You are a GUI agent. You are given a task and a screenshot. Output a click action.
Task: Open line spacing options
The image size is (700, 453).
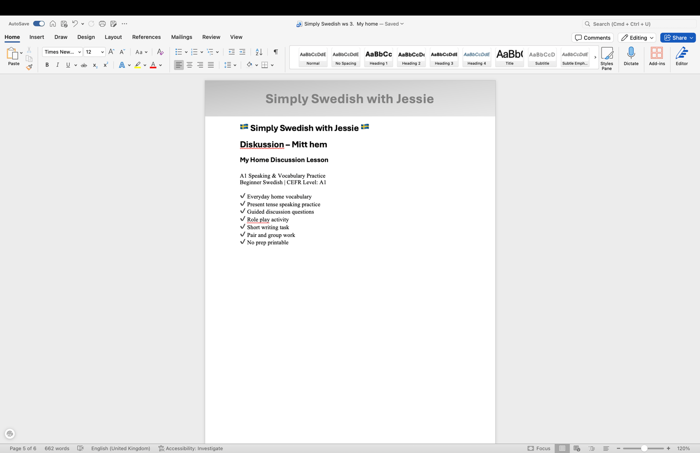coord(228,65)
